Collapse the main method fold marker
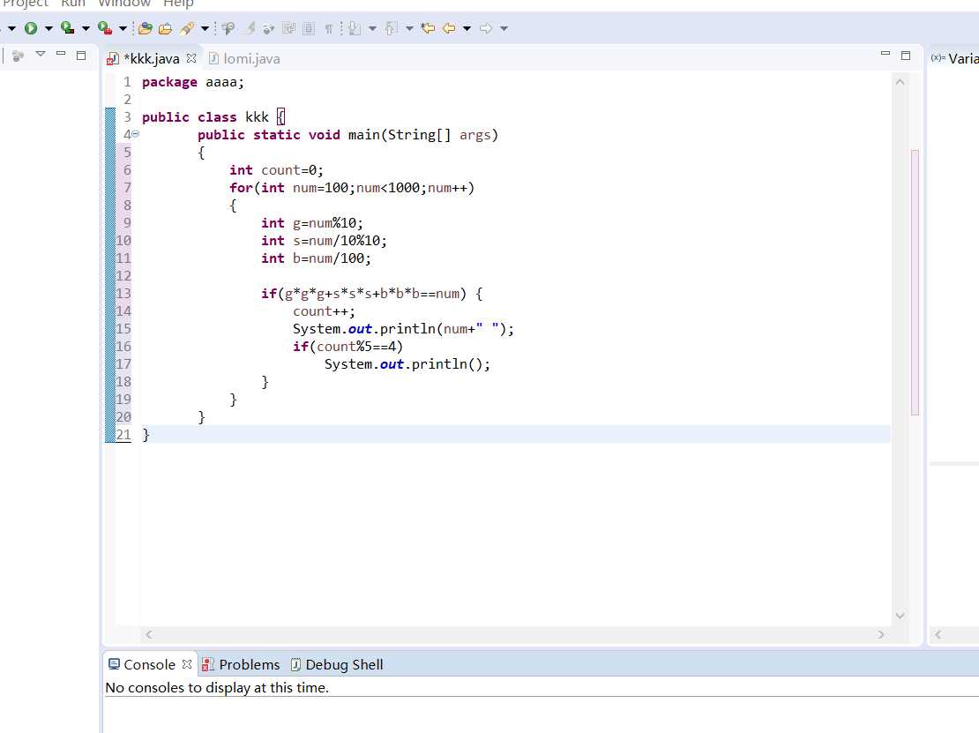979x733 pixels. point(136,133)
